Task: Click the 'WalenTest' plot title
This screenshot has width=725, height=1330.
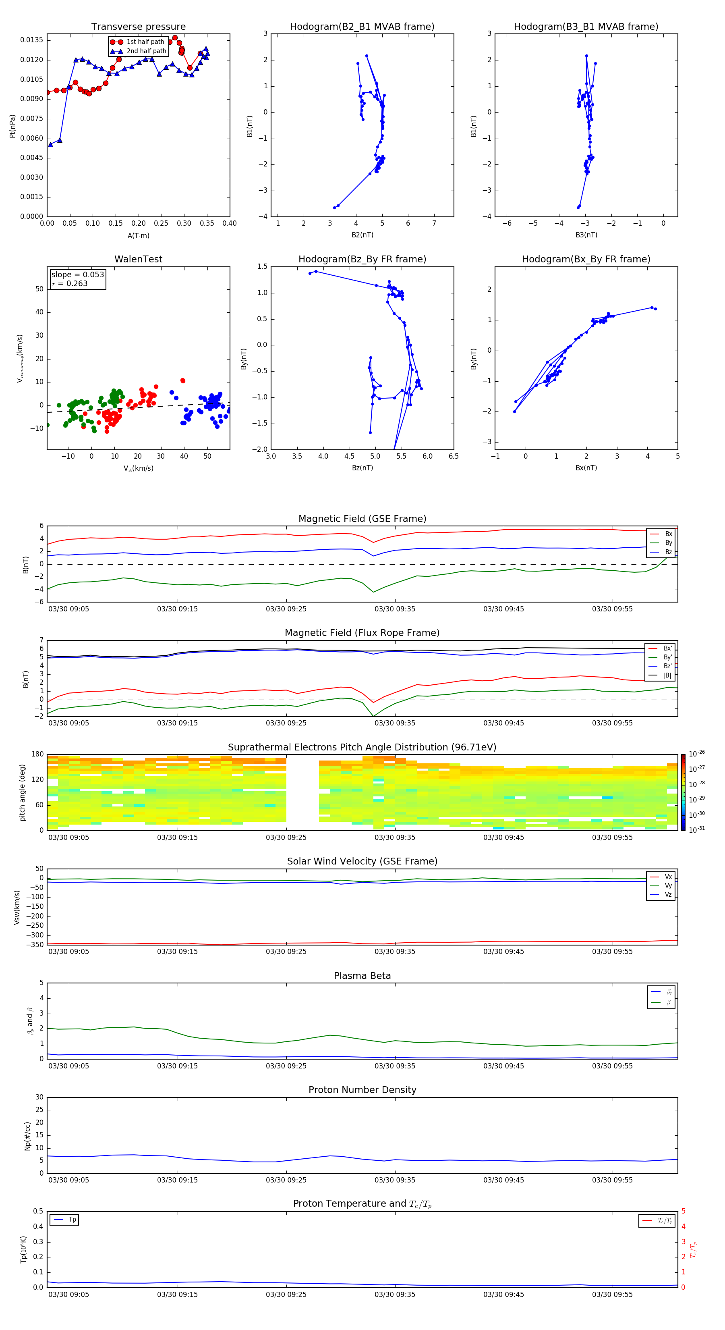Action: click(138, 259)
